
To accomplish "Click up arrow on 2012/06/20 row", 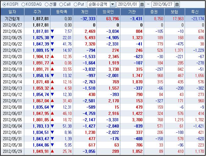I will tap(52, 57).
